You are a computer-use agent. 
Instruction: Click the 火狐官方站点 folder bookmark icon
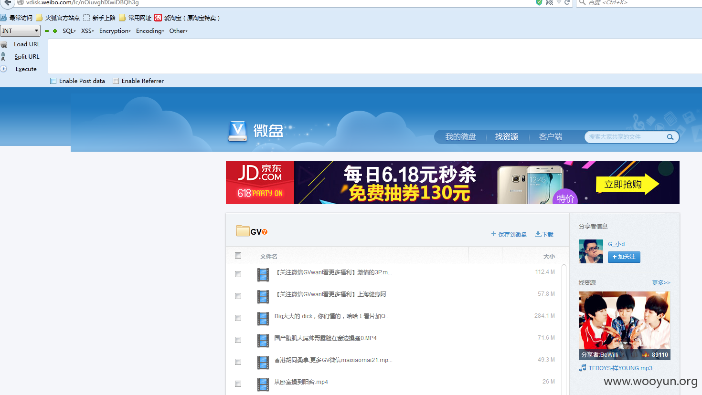(39, 18)
